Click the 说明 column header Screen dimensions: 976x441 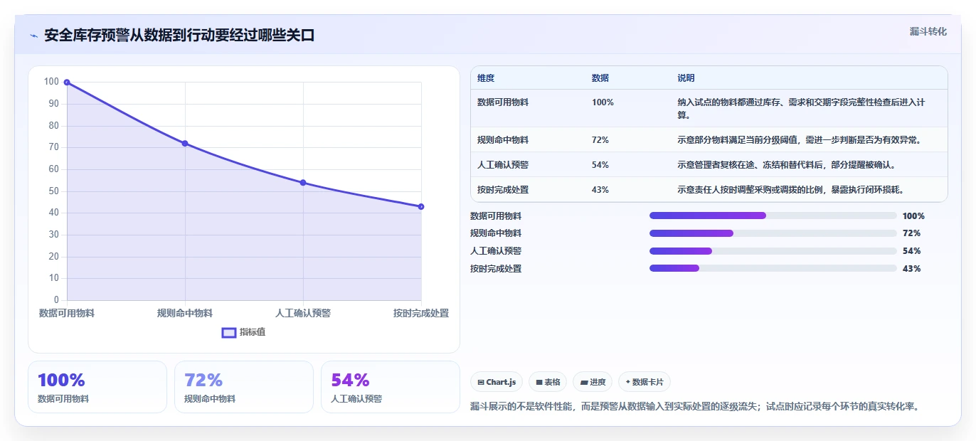(686, 78)
